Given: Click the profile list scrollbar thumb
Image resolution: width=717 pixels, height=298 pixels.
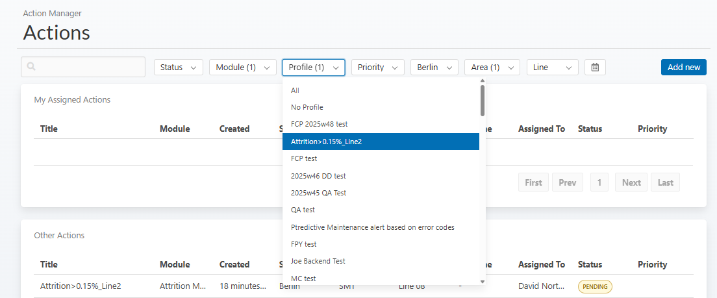Looking at the screenshot, I should click(482, 99).
